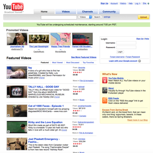Open jonathanhowells channel link
153x153 pixels.
[x=84, y=106]
